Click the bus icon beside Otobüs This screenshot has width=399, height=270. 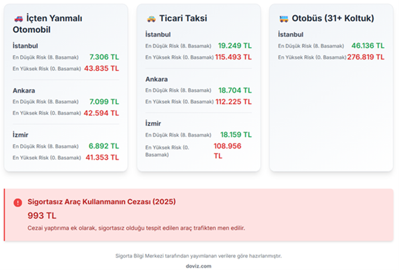(284, 18)
